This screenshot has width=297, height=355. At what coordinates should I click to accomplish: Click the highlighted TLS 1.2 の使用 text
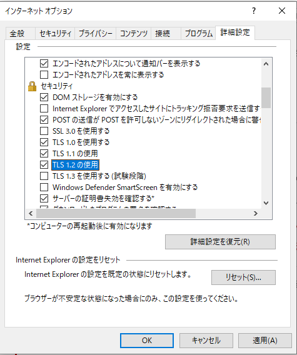pos(75,165)
